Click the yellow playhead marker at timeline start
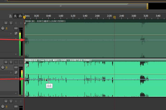 24,17
